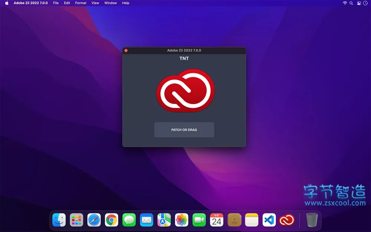
Task: Open Launchpad from the Dock
Action: coord(76,220)
